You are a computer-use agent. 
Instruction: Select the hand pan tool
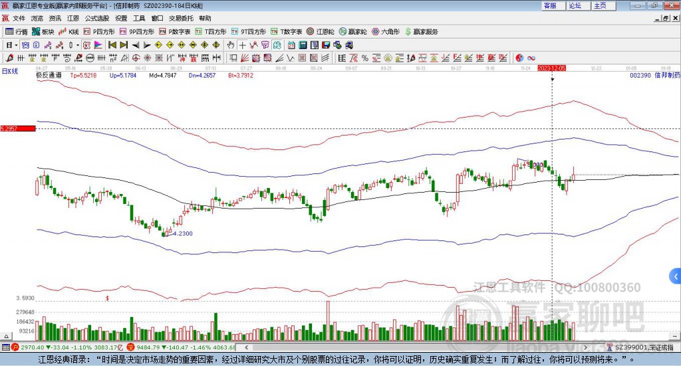(231, 45)
